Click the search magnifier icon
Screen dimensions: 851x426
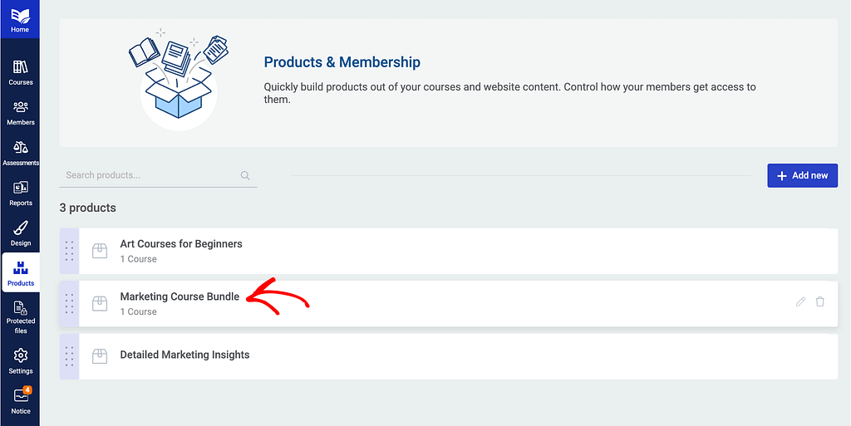(245, 175)
